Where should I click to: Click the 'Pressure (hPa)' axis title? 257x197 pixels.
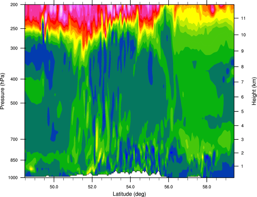(2, 91)
